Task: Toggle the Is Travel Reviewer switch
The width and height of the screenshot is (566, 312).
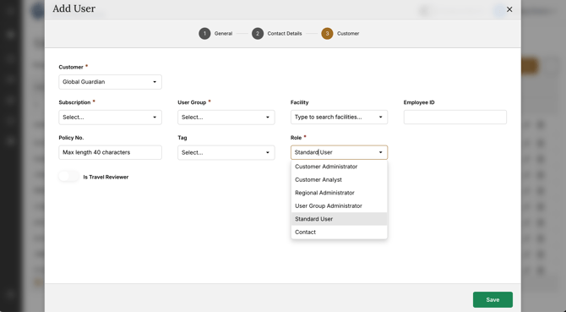Action: 68,177
